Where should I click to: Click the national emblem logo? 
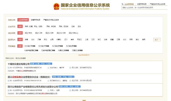pyautogui.click(x=56, y=7)
